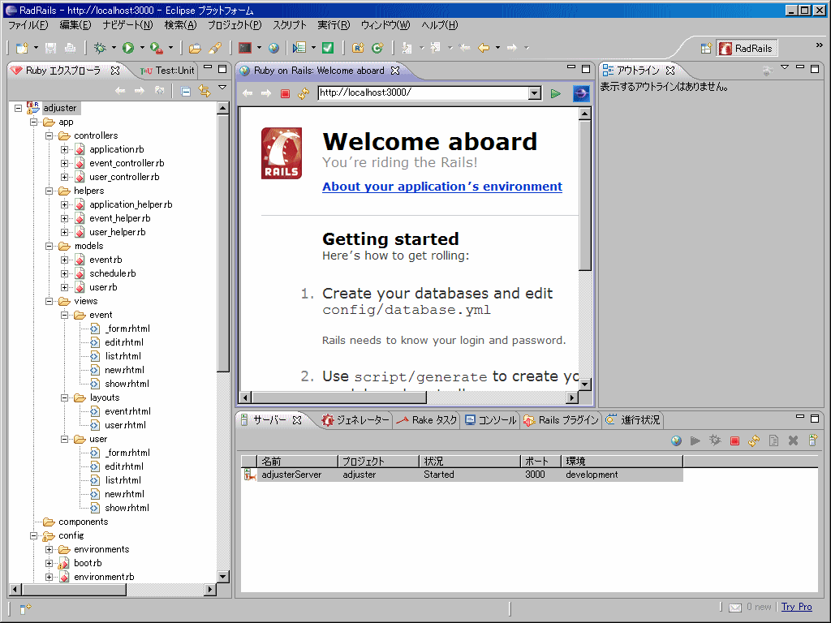Click the Try Pro link
The height and width of the screenshot is (623, 831).
[x=797, y=607]
